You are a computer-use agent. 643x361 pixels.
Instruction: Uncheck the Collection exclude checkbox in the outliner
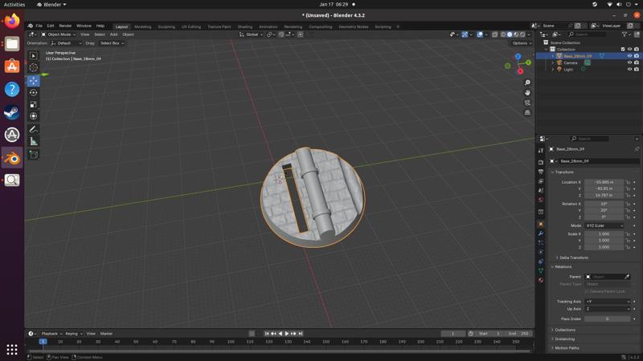[x=623, y=49]
